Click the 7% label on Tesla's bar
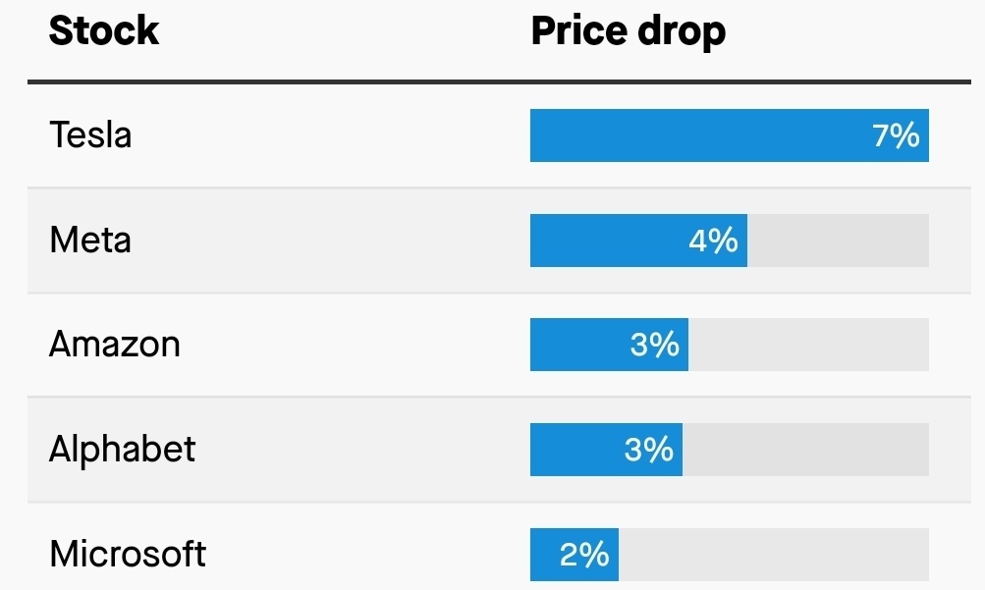This screenshot has width=985, height=590. click(896, 135)
